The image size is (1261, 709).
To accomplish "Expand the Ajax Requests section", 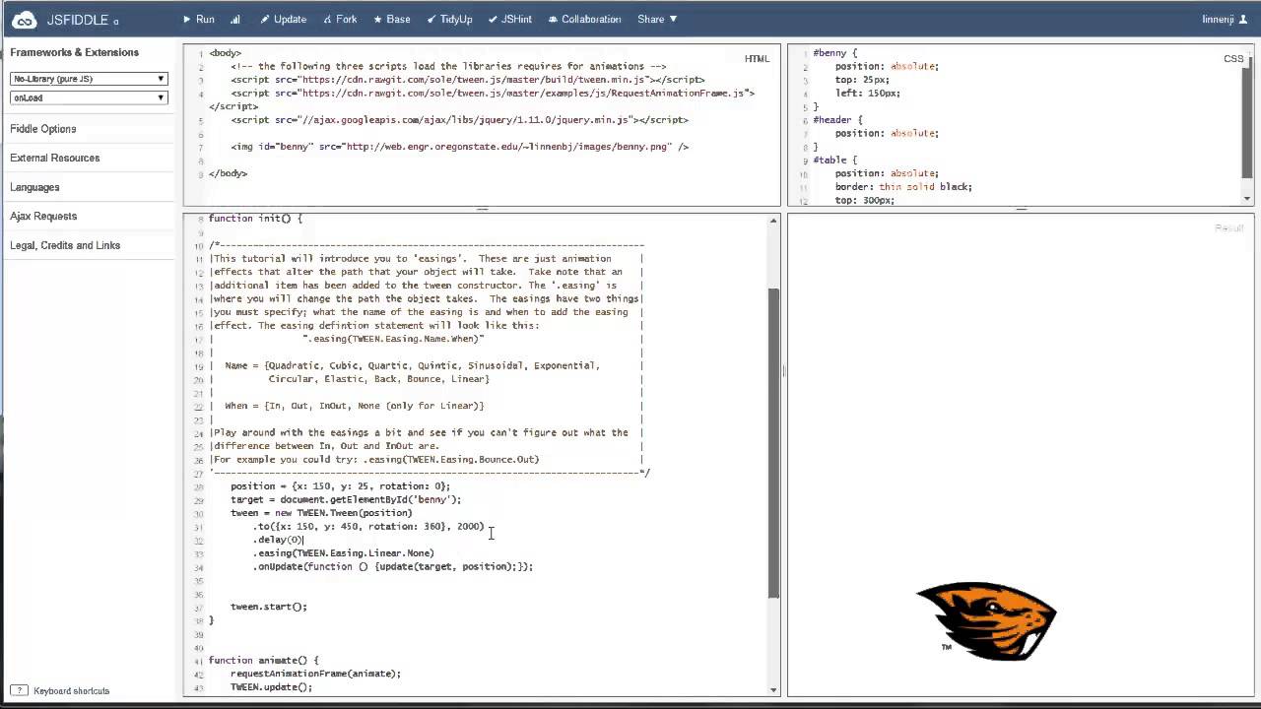I will click(43, 216).
